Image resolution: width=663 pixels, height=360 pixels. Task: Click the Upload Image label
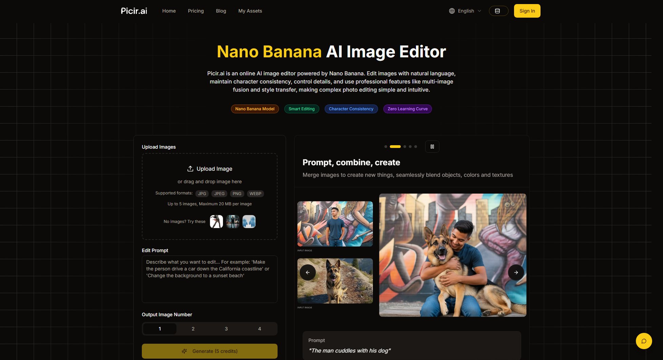(214, 169)
